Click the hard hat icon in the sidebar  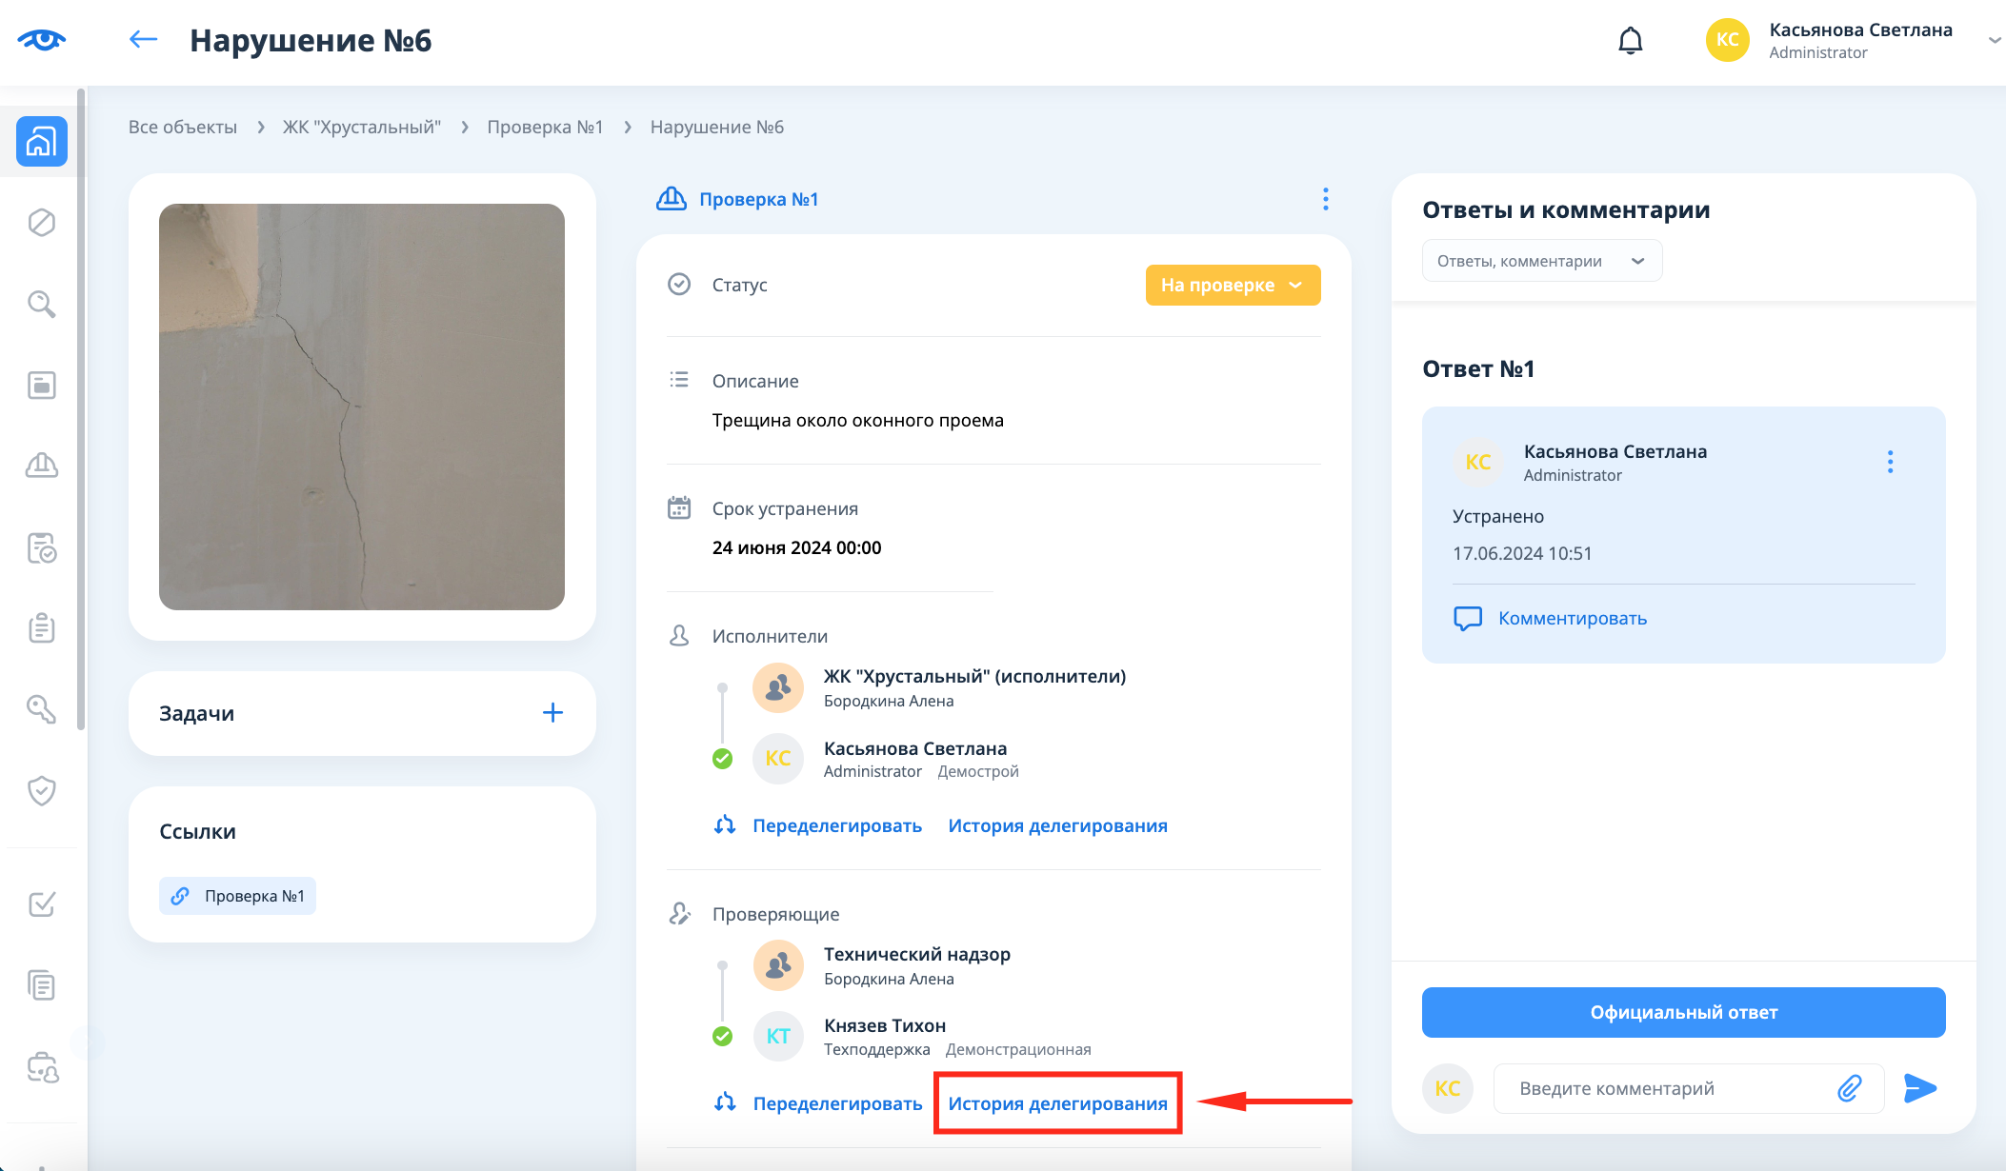[41, 466]
